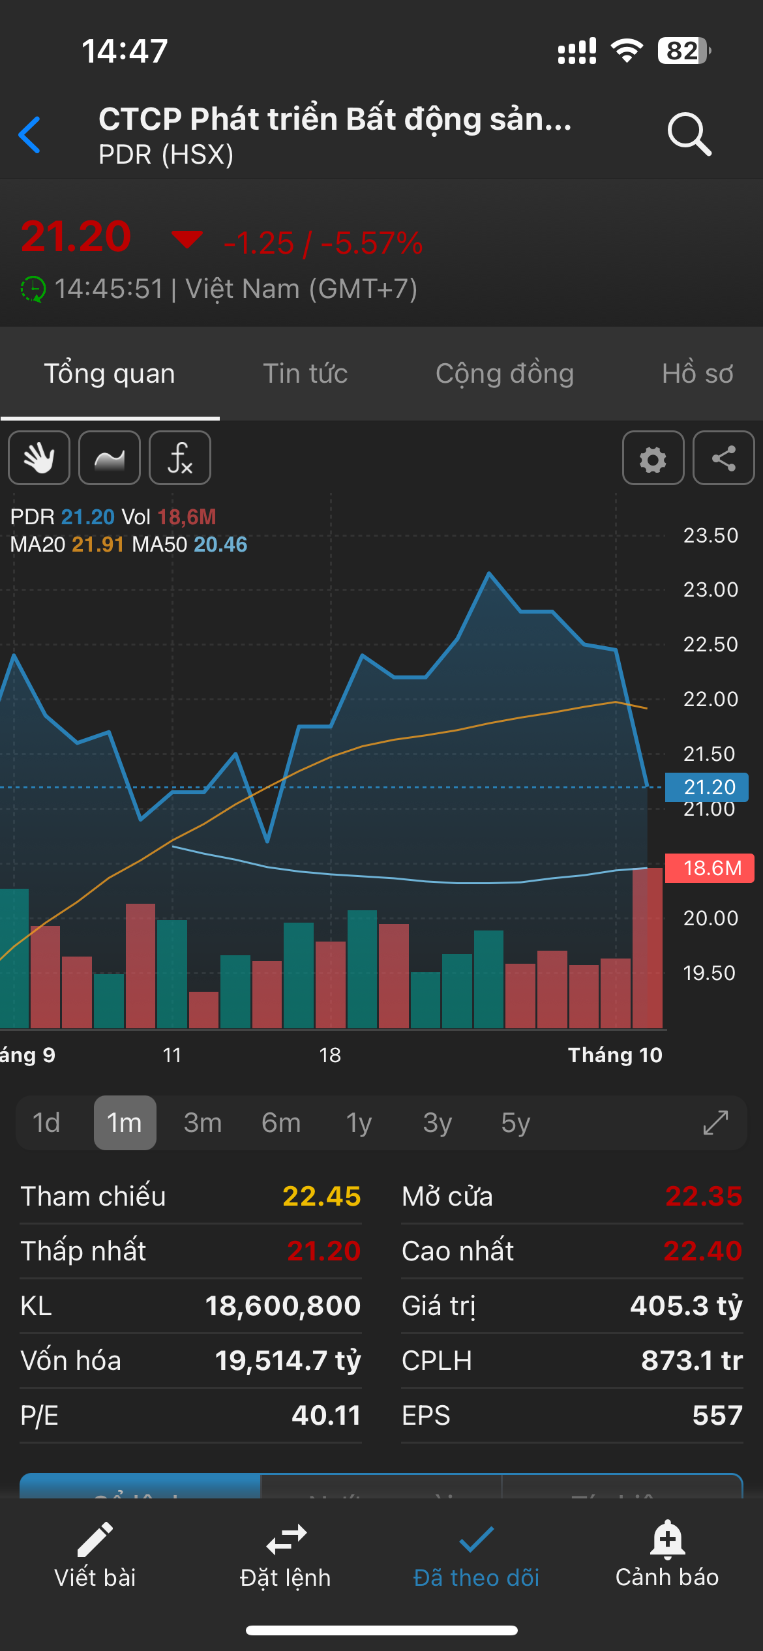Open chart settings gear

[x=653, y=458]
